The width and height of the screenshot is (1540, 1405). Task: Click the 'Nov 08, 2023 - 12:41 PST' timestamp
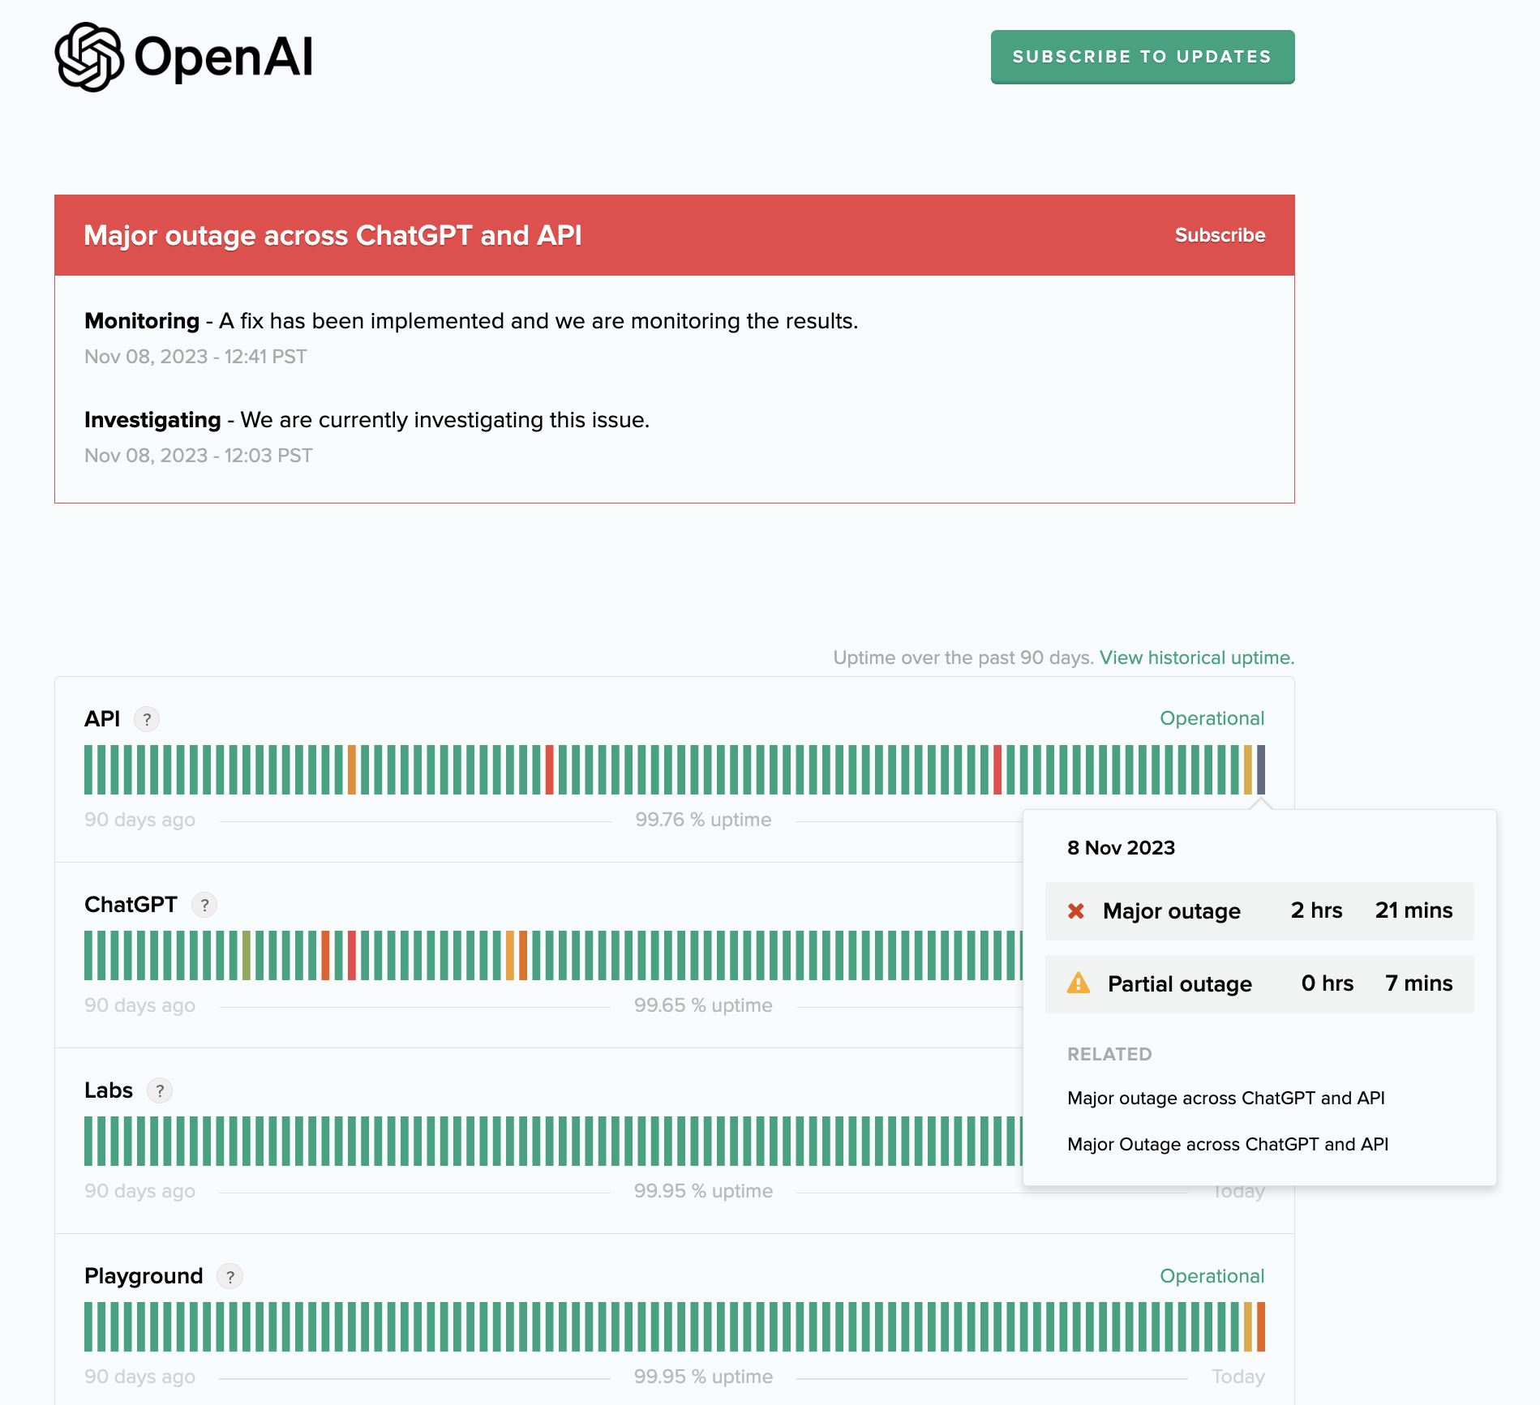click(x=195, y=357)
